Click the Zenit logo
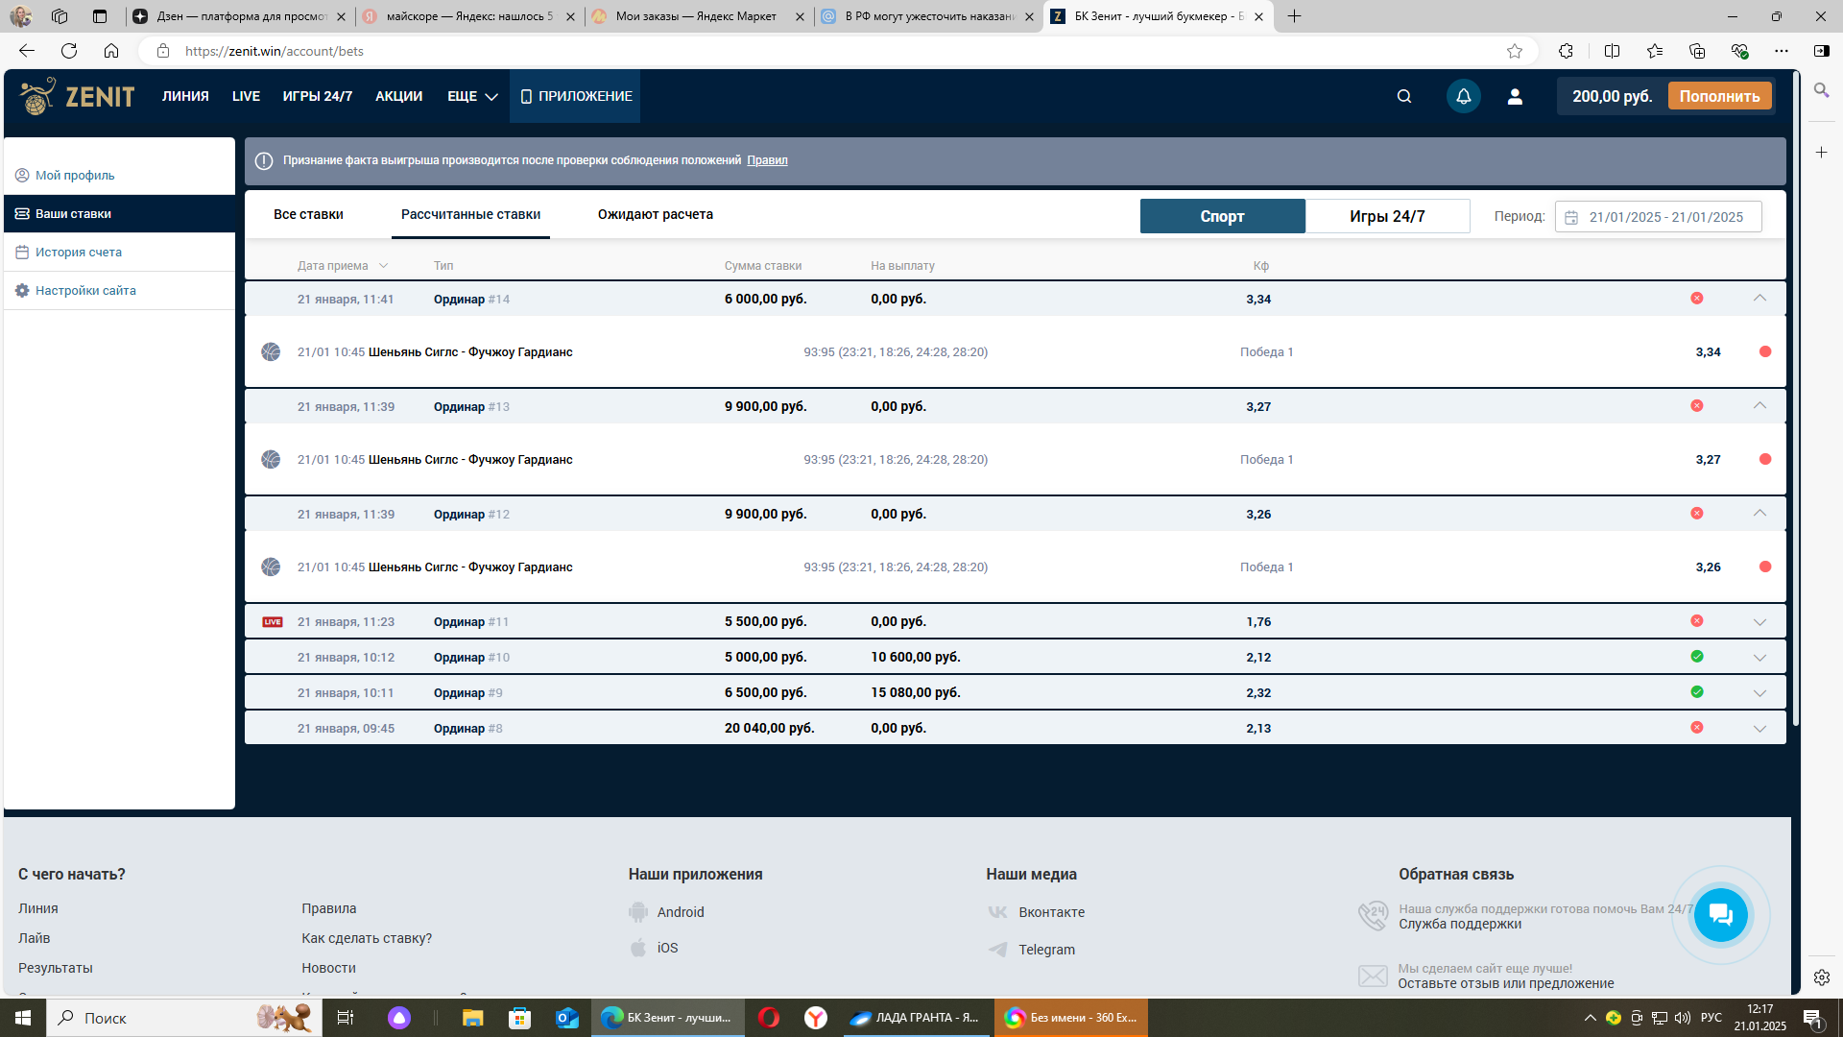The image size is (1843, 1037). [x=78, y=96]
